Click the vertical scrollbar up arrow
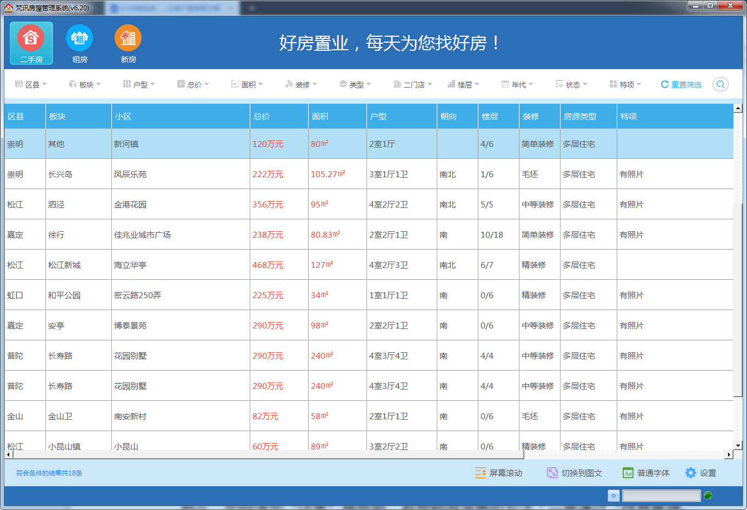Screen dimensions: 747x510 tap(738, 108)
